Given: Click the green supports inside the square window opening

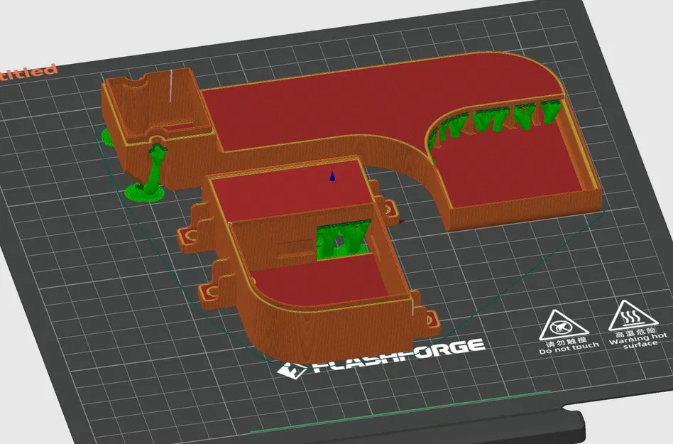Looking at the screenshot, I should pos(342,240).
